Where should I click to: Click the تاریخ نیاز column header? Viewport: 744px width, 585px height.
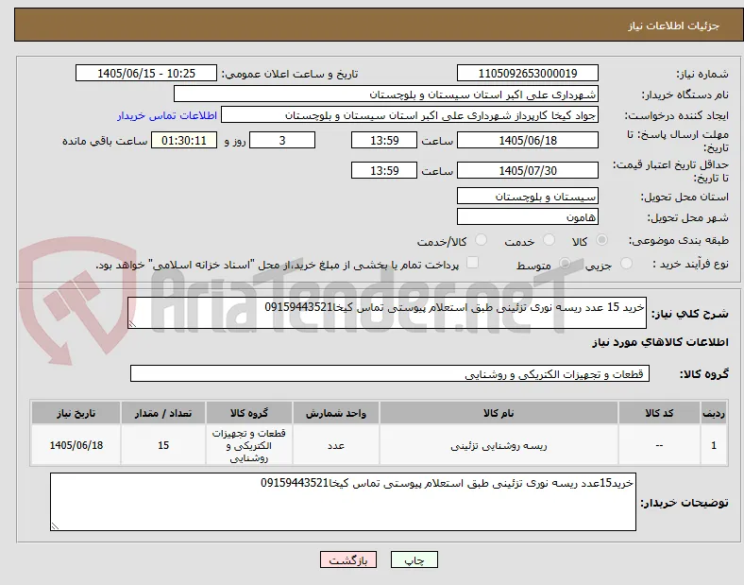(76, 413)
